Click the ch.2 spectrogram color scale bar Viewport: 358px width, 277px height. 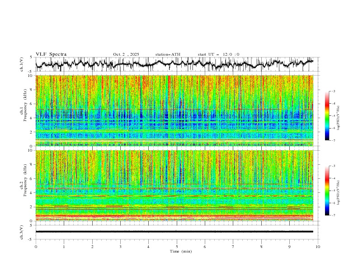point(327,191)
